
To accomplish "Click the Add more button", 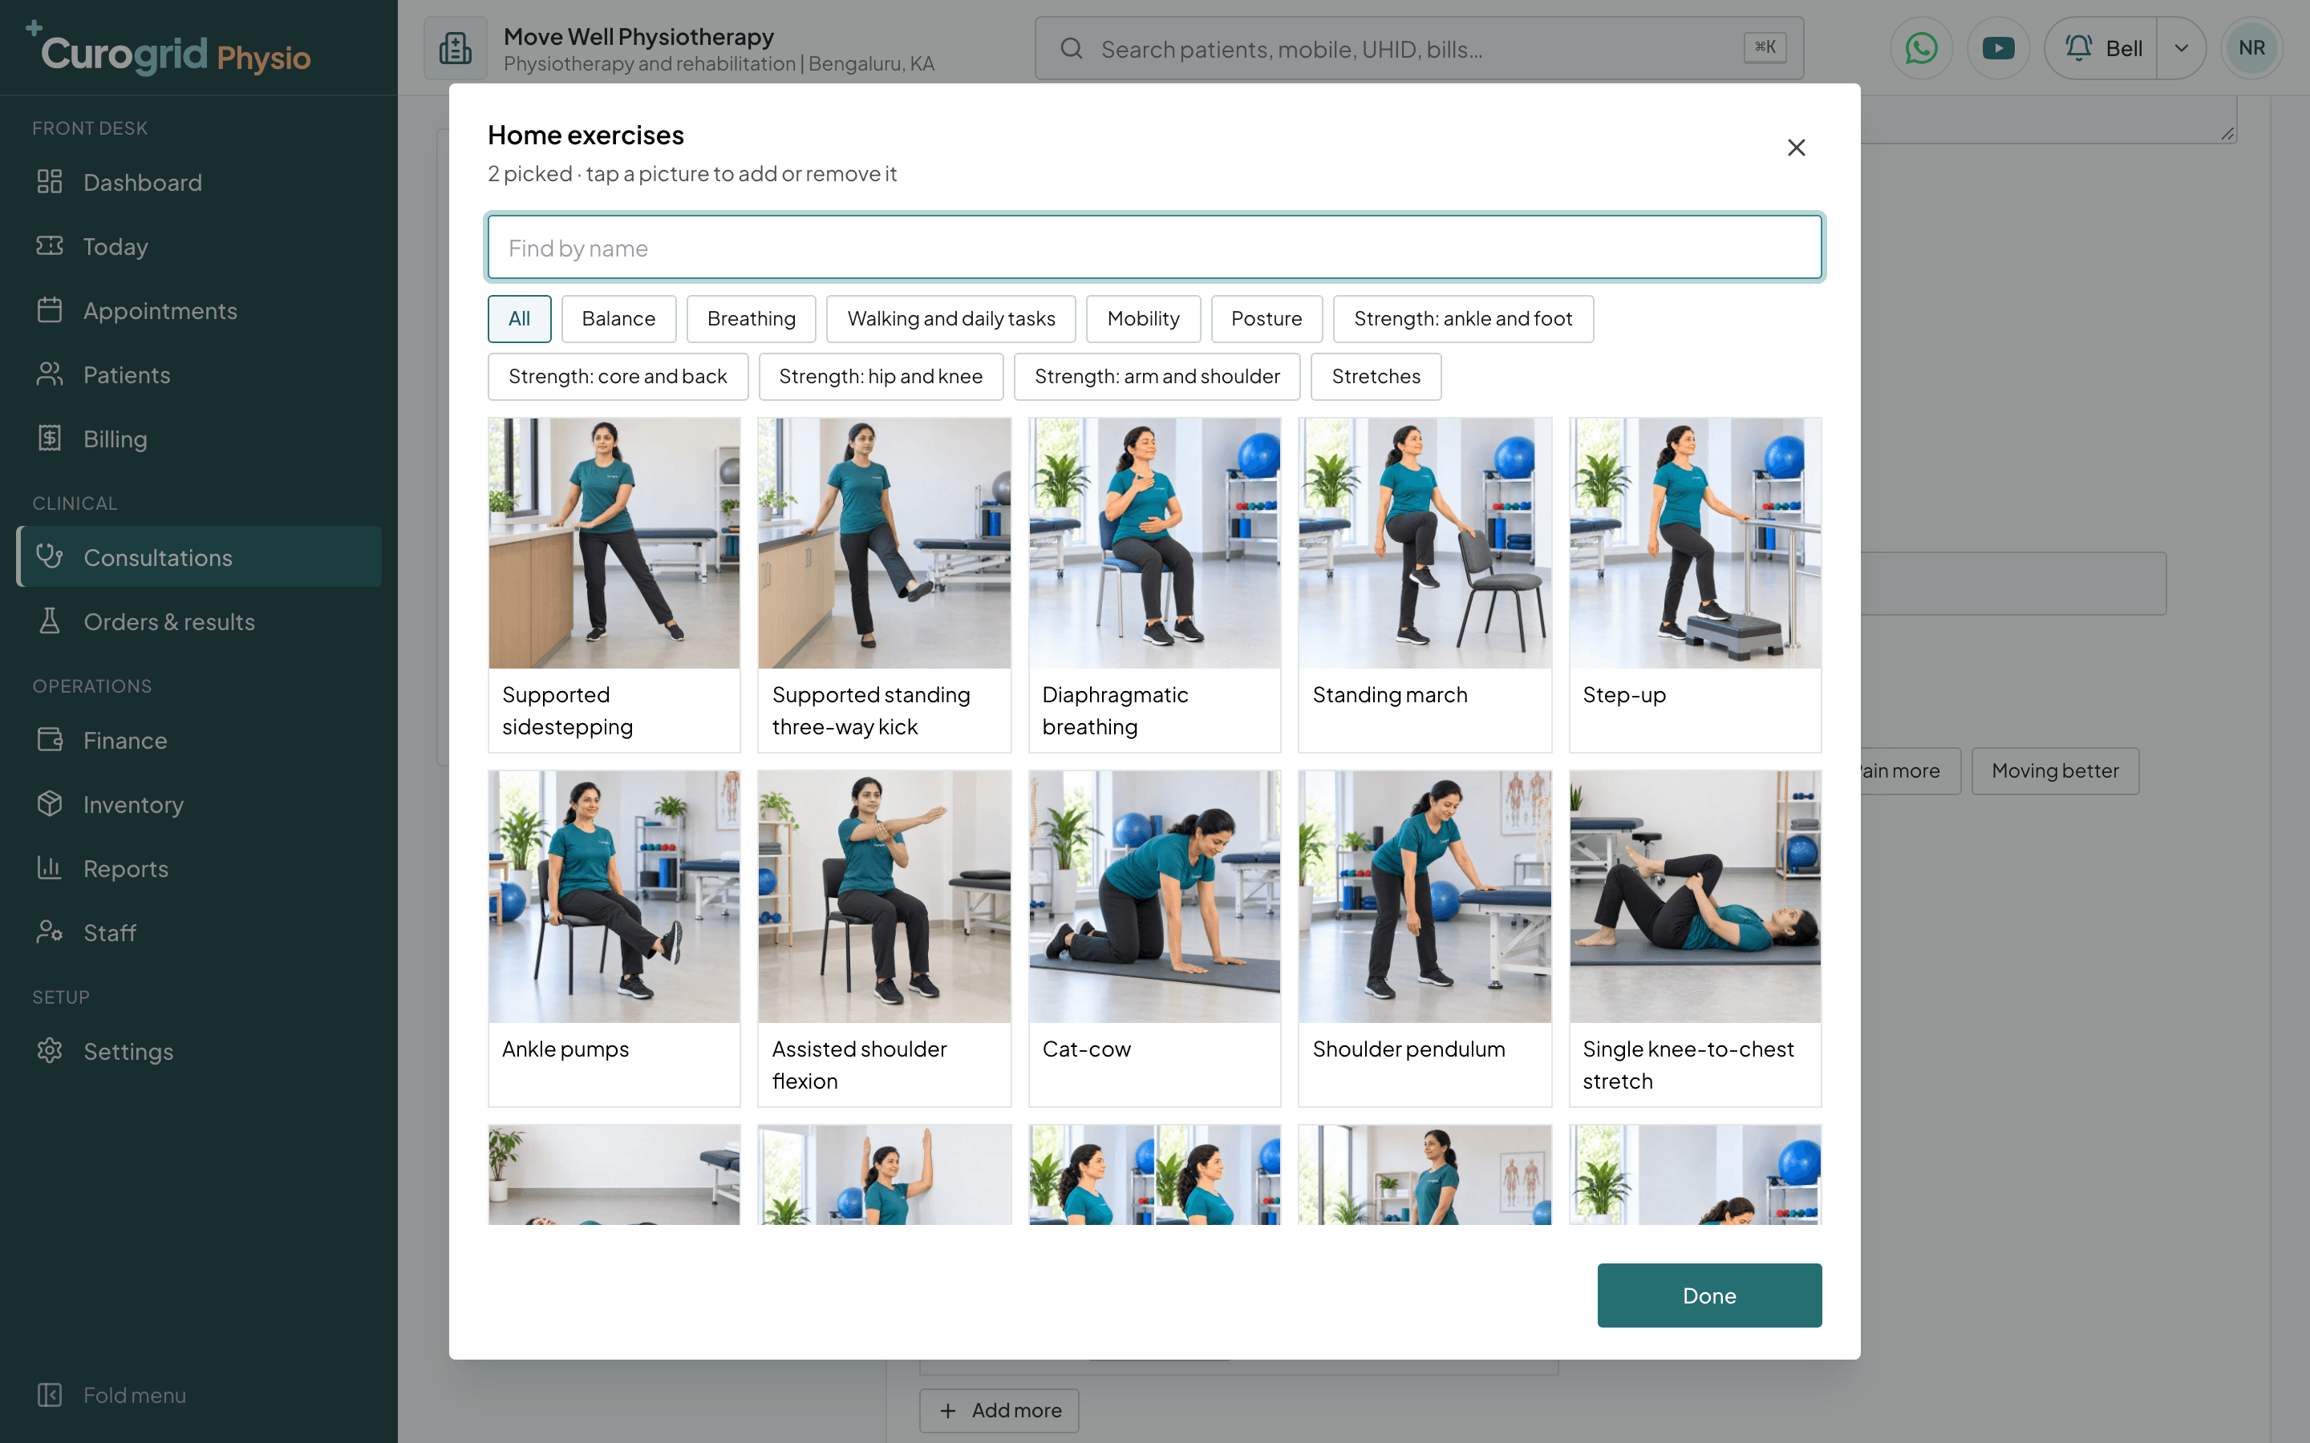I will (x=999, y=1409).
